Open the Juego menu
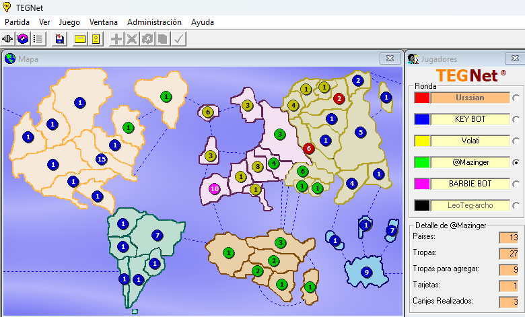The height and width of the screenshot is (317, 525). point(69,22)
